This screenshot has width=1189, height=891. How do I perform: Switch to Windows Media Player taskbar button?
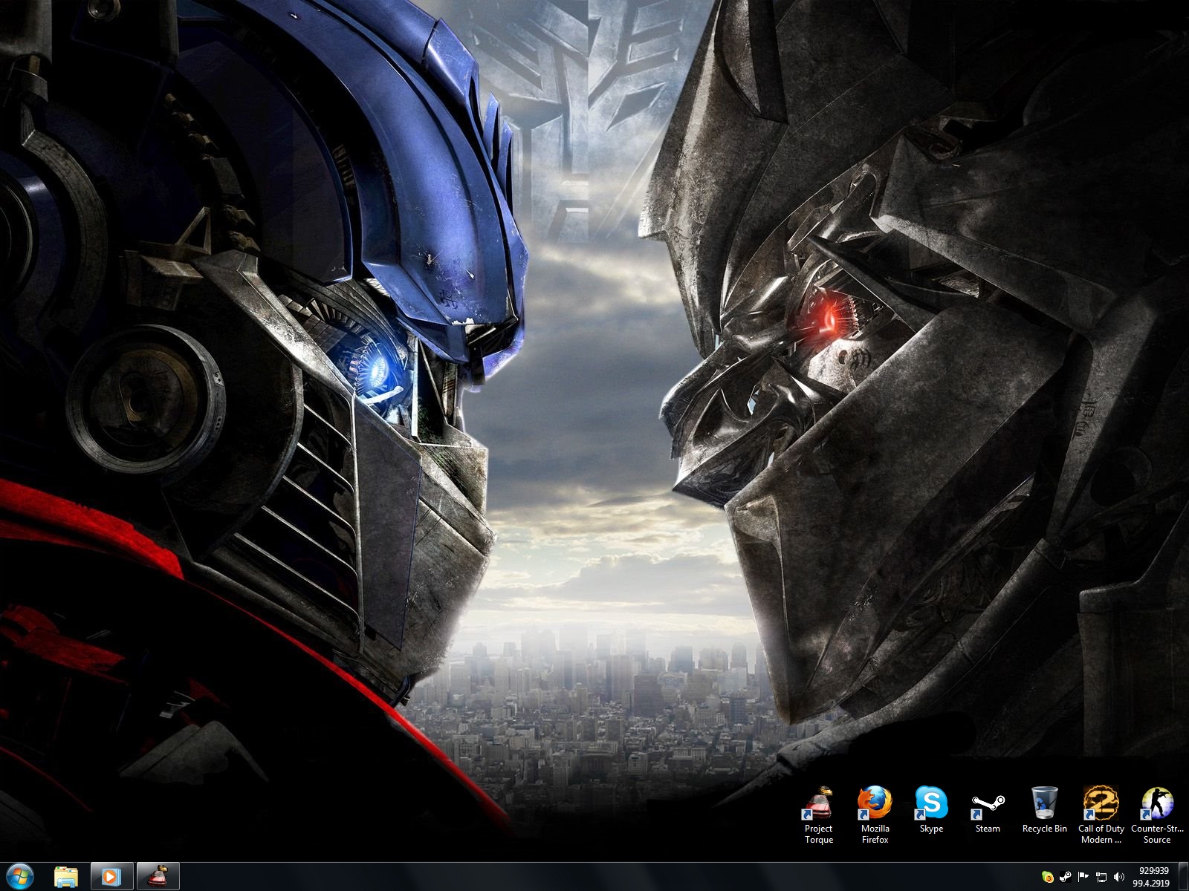pos(111,877)
